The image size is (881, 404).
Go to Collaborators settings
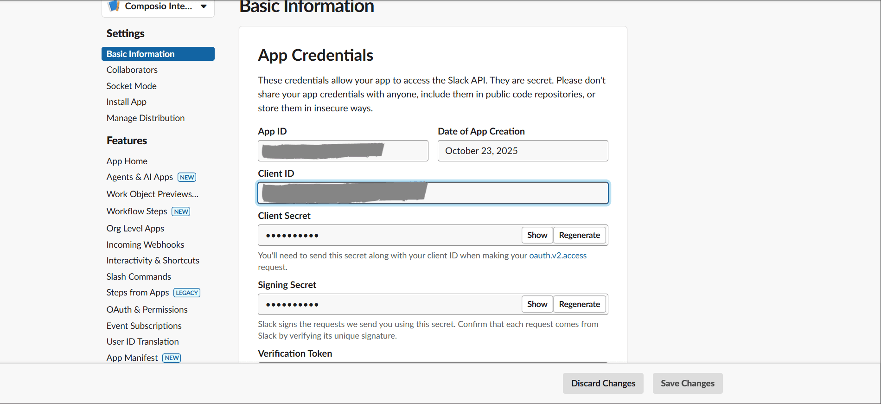pos(132,70)
